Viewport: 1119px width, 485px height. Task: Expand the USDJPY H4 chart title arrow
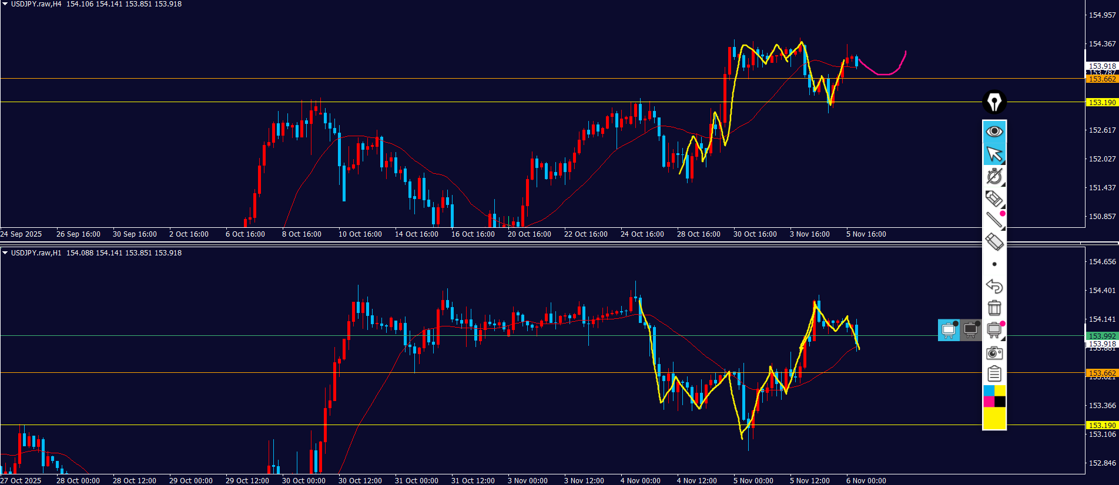tap(5, 4)
